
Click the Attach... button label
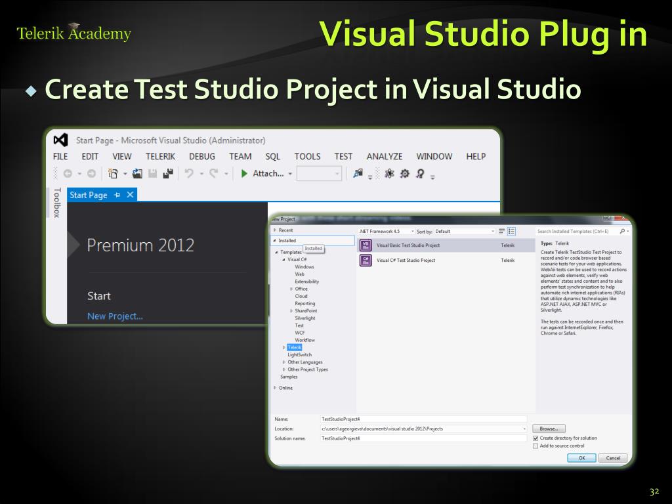click(x=268, y=173)
